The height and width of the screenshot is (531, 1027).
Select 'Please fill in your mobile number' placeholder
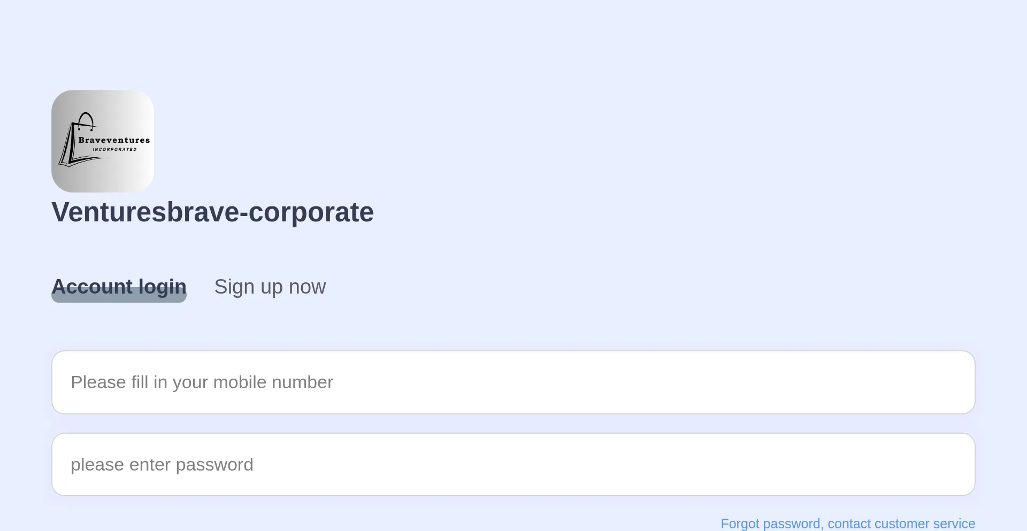tap(202, 382)
